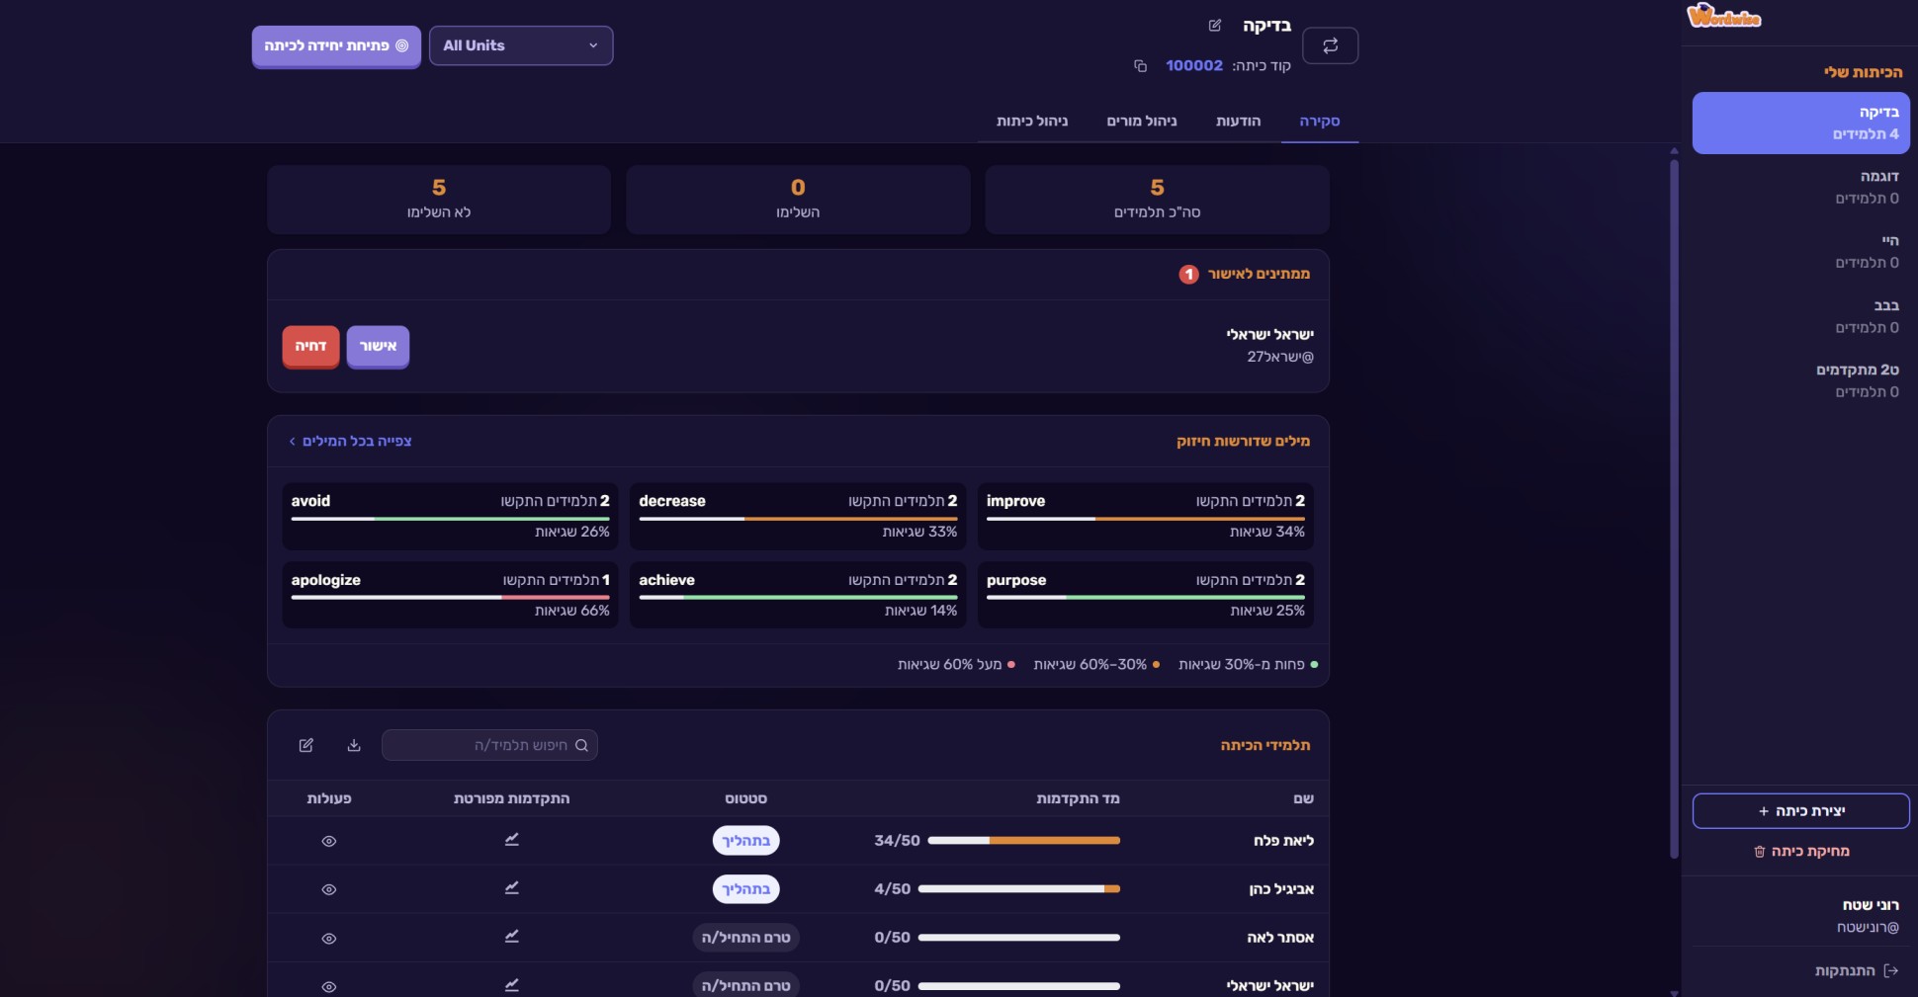Open the All Units dropdown

[x=521, y=45]
